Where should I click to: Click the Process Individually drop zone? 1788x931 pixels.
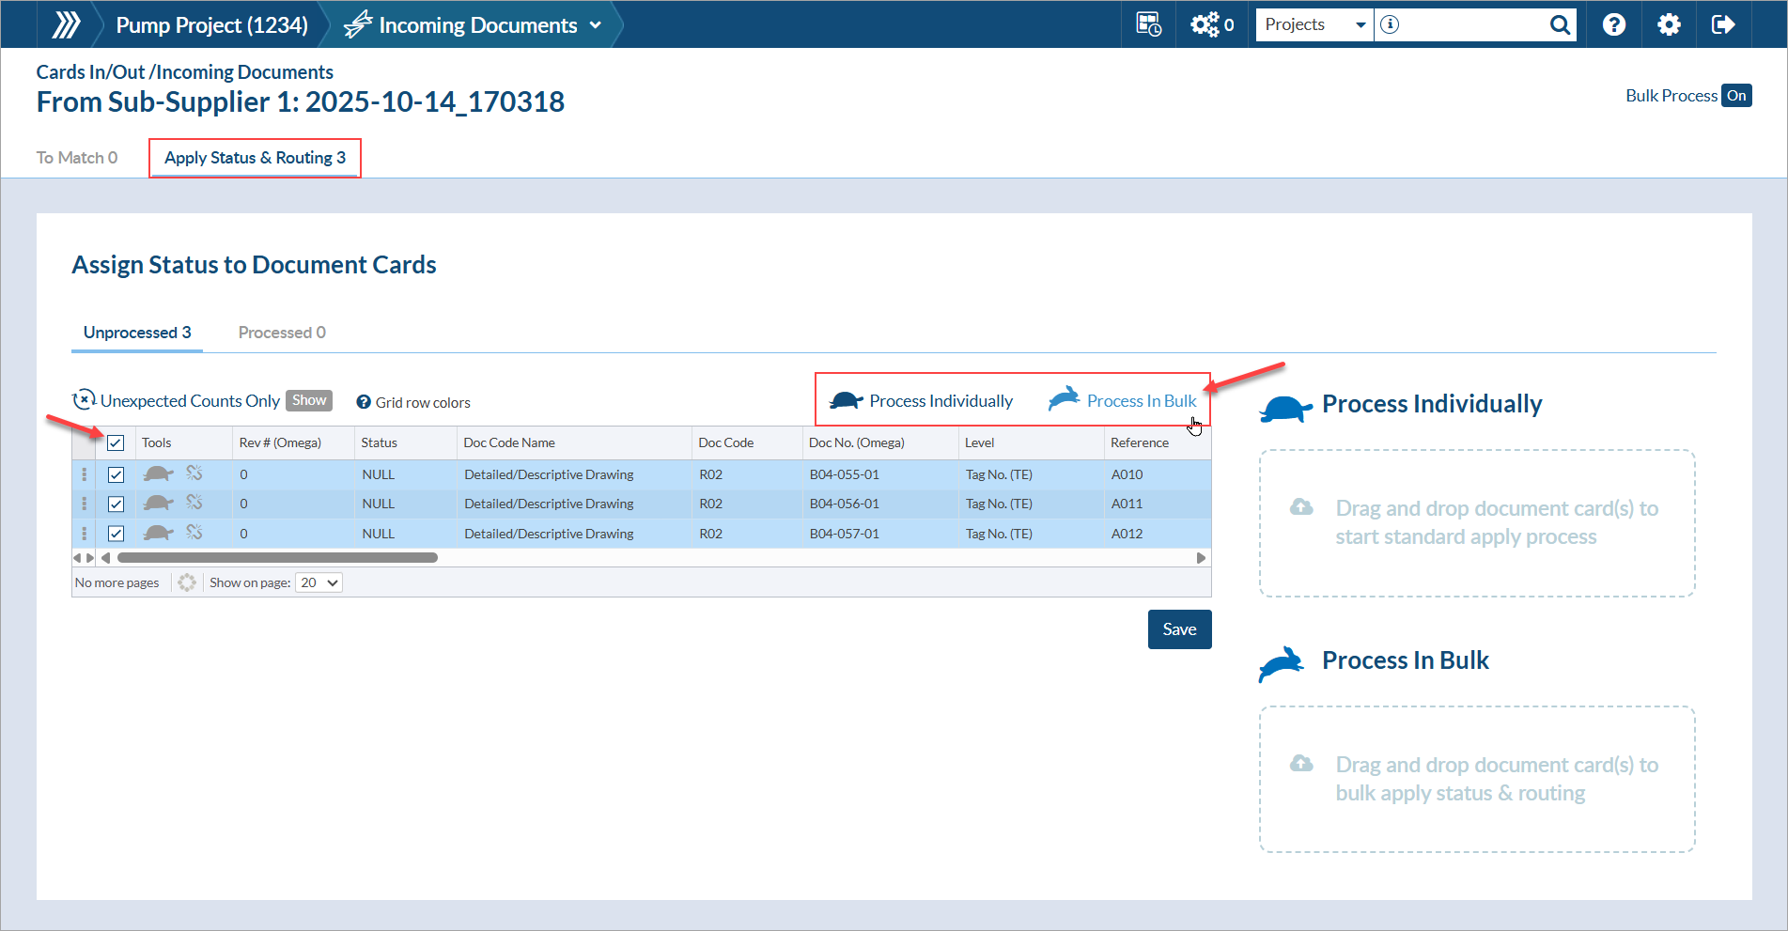[x=1477, y=523]
